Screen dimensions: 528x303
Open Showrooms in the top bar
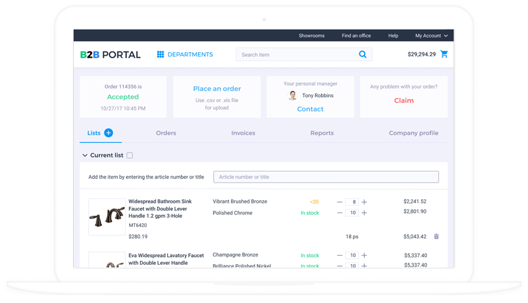point(311,36)
